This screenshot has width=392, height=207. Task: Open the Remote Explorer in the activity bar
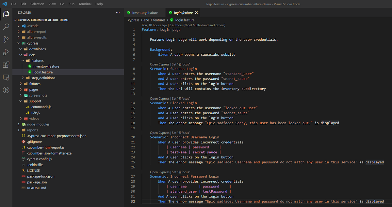click(x=6, y=77)
